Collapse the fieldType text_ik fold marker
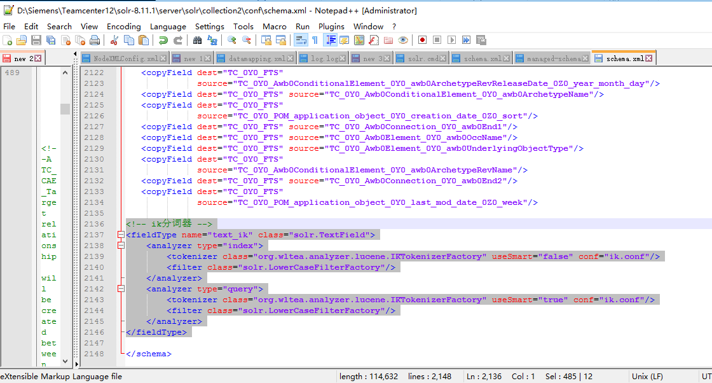Image resolution: width=712 pixels, height=383 pixels. click(x=121, y=235)
